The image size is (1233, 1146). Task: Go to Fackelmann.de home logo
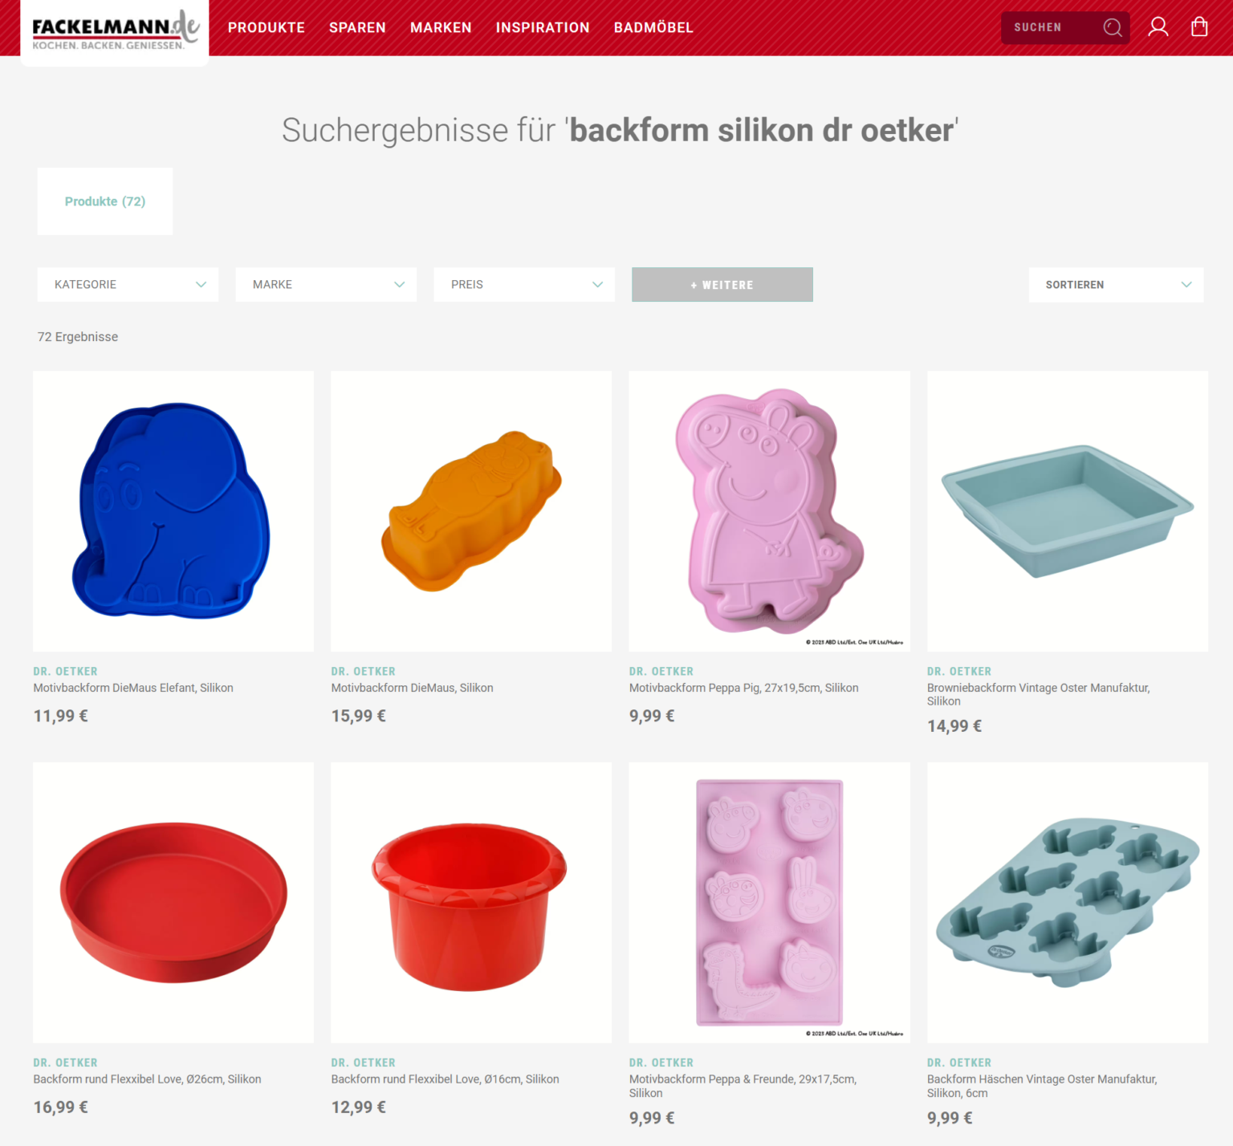pos(115,30)
